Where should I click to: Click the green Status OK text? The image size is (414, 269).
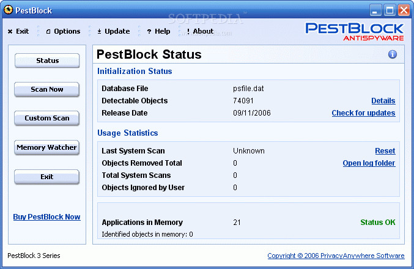pyautogui.click(x=377, y=223)
